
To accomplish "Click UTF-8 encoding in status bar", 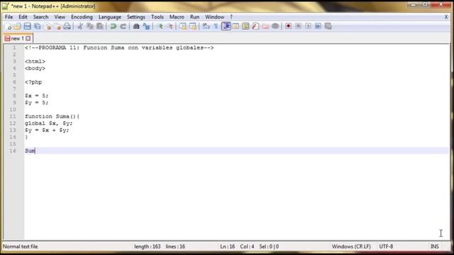I will point(386,246).
